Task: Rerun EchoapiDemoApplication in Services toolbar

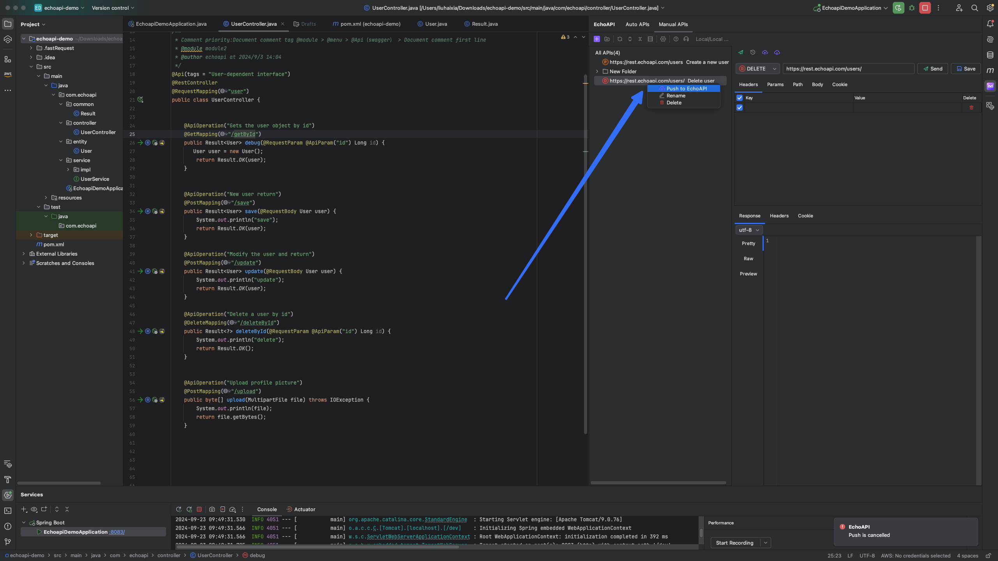Action: pyautogui.click(x=179, y=509)
